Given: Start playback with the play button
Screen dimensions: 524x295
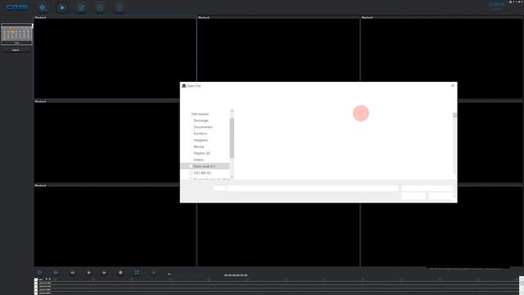Looking at the screenshot, I should point(88,273).
